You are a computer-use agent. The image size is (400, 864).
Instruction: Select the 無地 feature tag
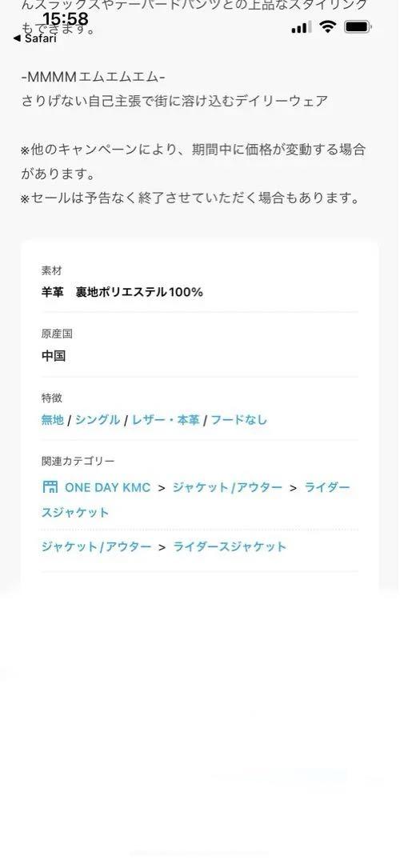click(52, 419)
